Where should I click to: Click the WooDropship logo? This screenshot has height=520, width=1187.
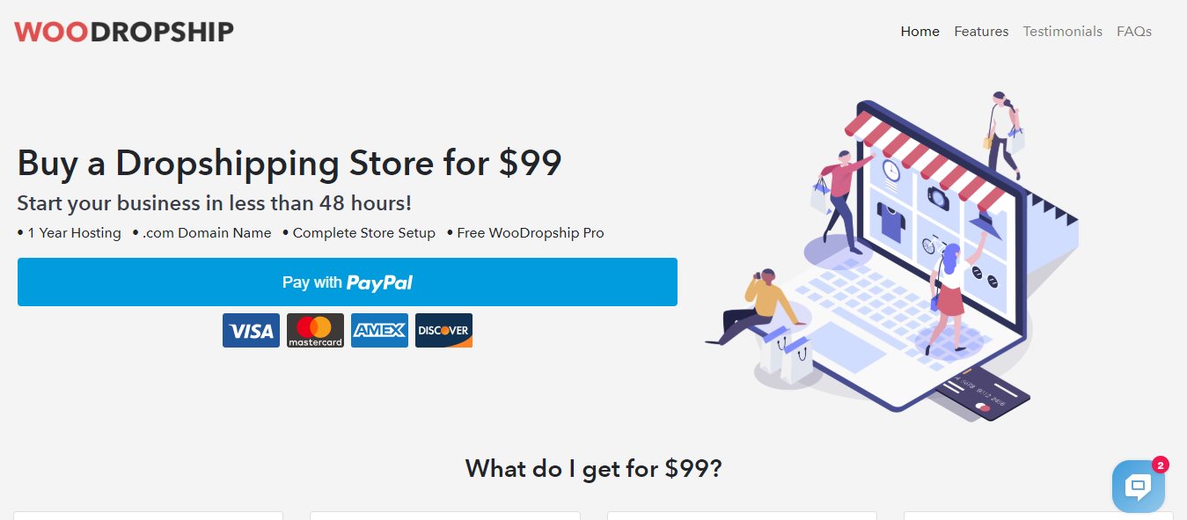[x=124, y=32]
